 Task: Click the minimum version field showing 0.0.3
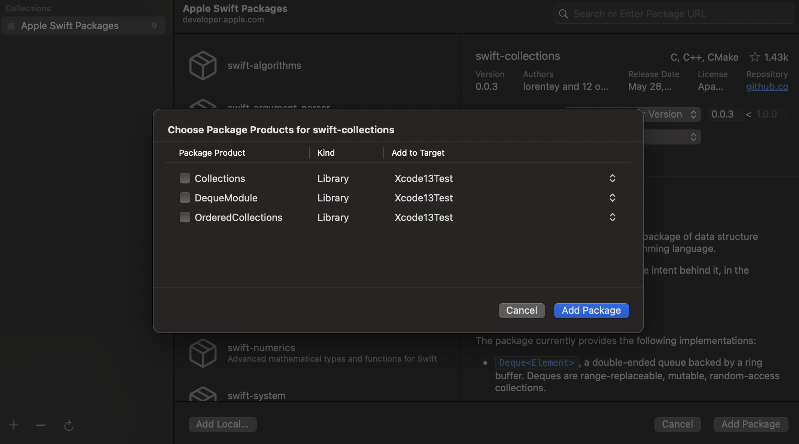pos(725,114)
